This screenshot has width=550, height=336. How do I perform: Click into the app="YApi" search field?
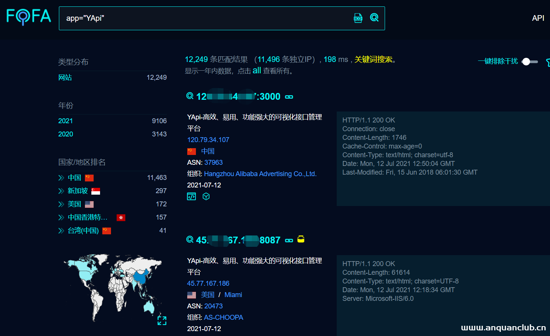click(204, 18)
